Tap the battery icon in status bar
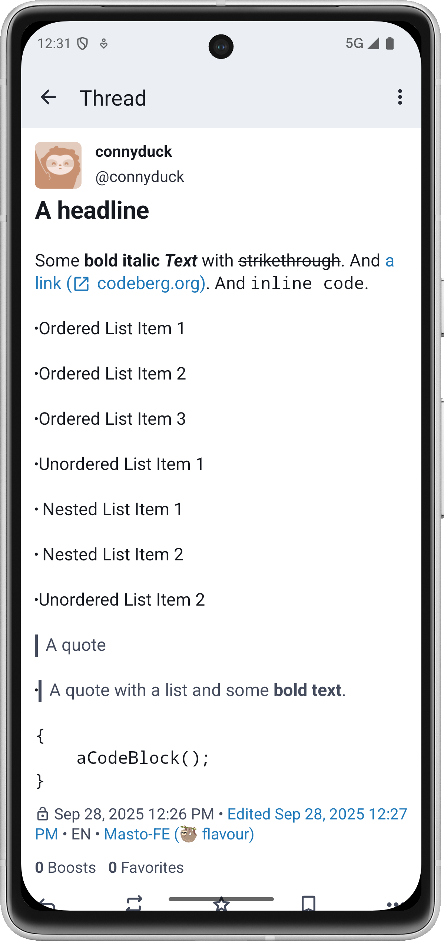444x941 pixels. [390, 43]
